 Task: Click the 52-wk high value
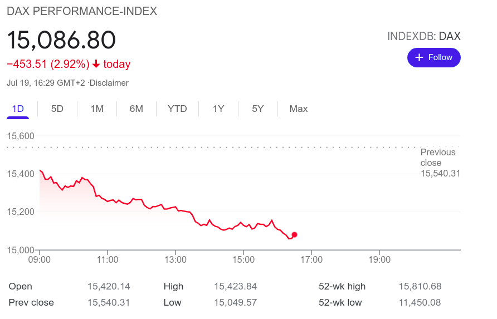click(x=420, y=286)
